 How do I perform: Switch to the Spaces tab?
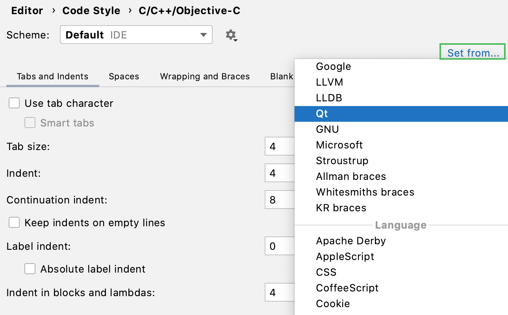pyautogui.click(x=124, y=76)
